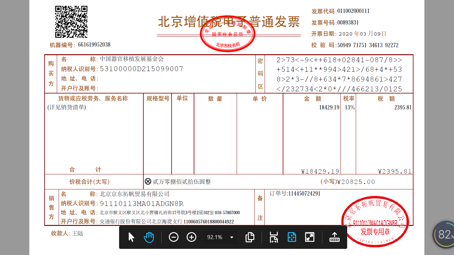Open the zoom level dropdown arrow
Screen dimensions: 454x255
(x=232, y=237)
